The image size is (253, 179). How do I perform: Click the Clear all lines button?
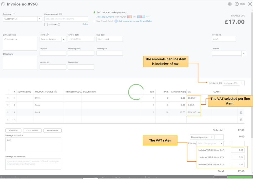point(32,130)
